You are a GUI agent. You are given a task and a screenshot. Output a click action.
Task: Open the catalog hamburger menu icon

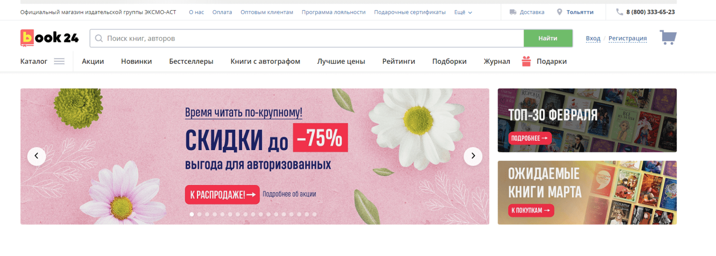[x=59, y=61]
